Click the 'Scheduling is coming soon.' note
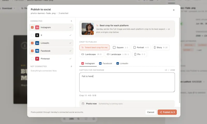Viewport: 207px width, 124px height. [x=111, y=104]
